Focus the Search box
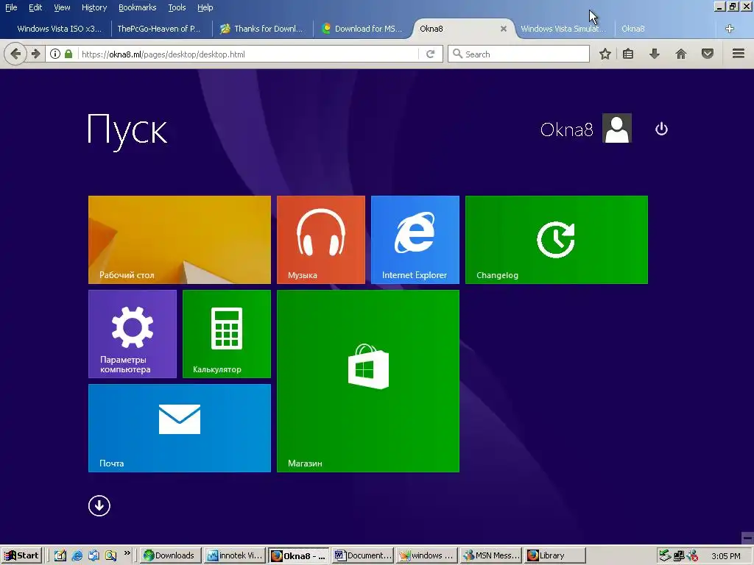 (518, 54)
